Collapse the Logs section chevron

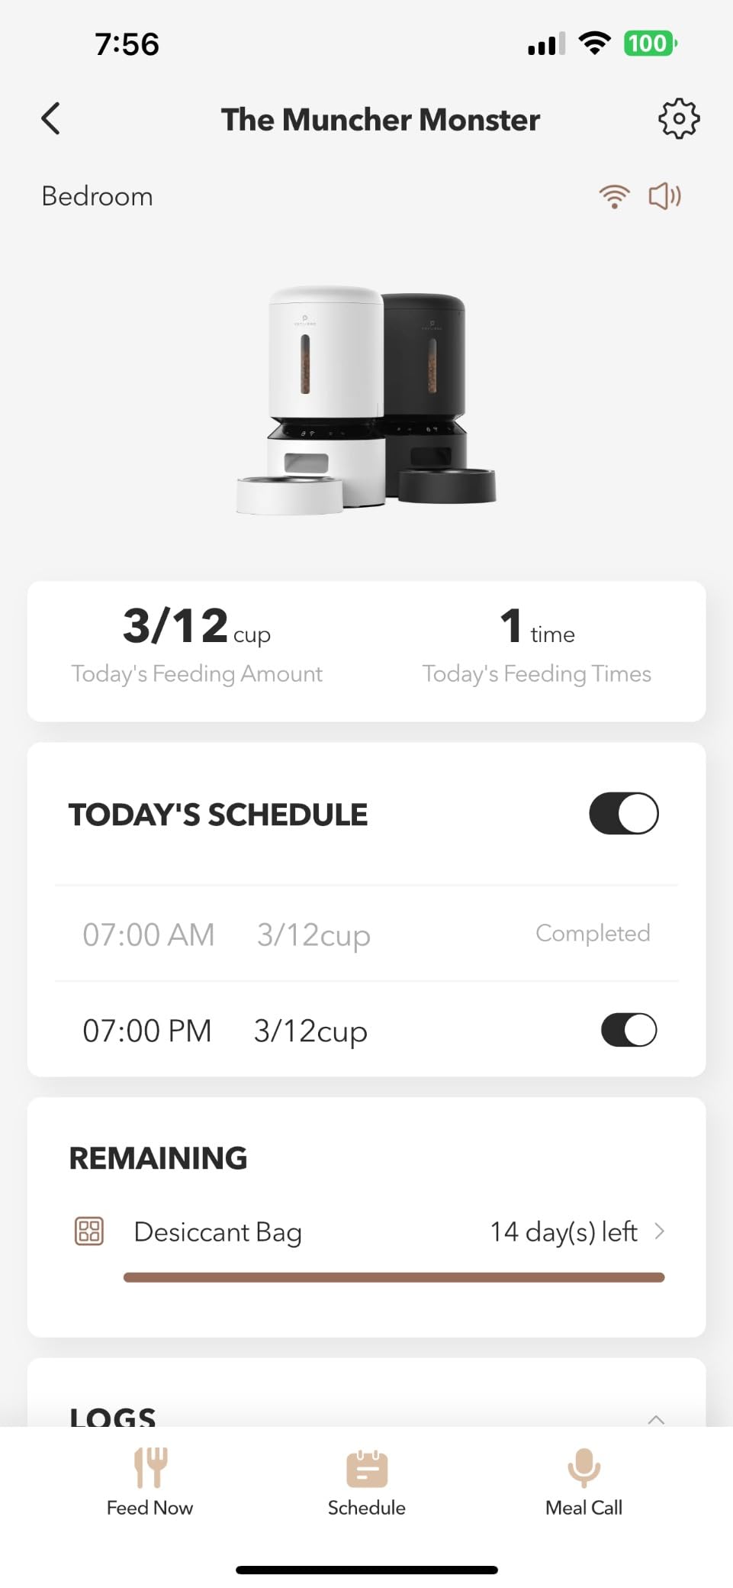tap(656, 1419)
